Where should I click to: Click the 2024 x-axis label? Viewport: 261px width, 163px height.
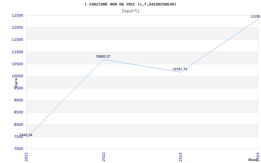click(x=258, y=157)
